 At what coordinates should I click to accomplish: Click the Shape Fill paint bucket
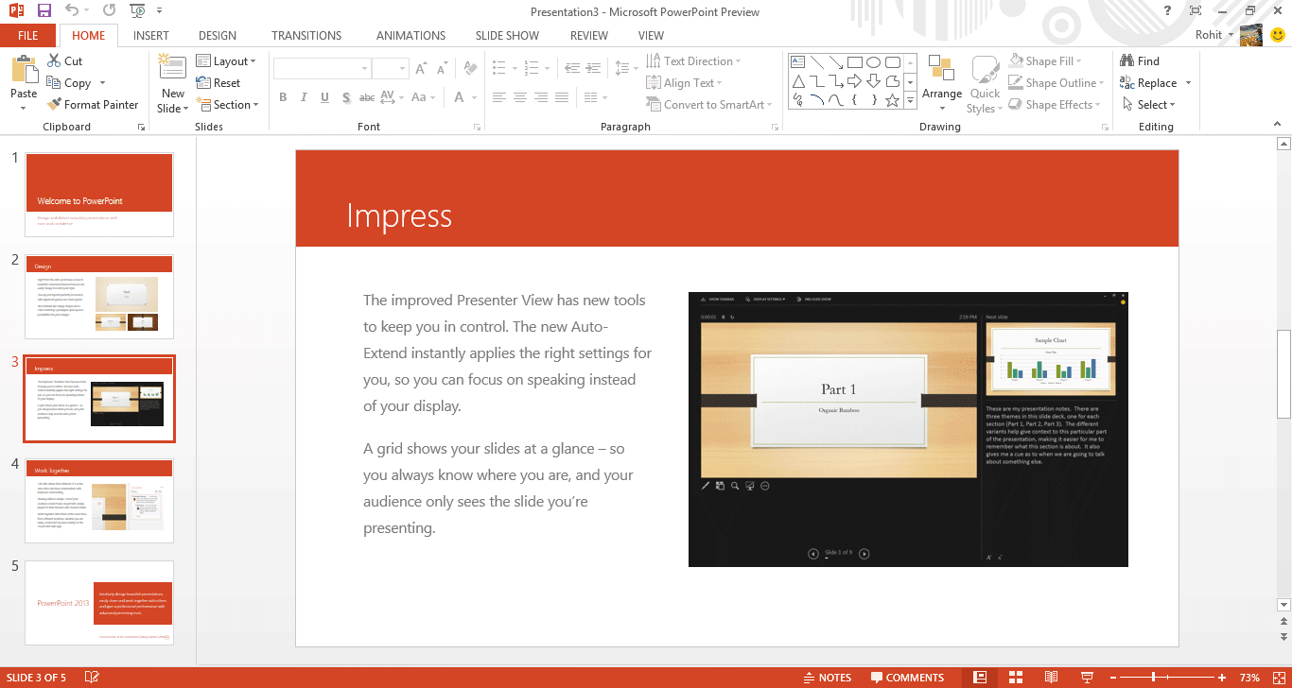[1016, 61]
